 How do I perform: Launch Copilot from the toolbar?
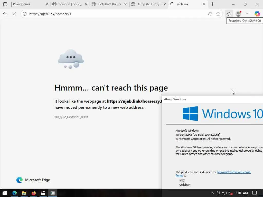click(257, 14)
